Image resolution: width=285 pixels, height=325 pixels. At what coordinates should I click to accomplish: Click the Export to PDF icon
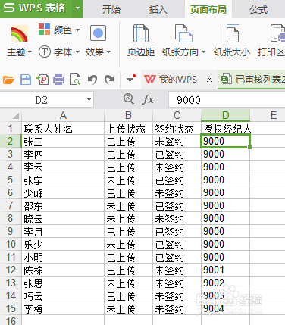(x=42, y=80)
